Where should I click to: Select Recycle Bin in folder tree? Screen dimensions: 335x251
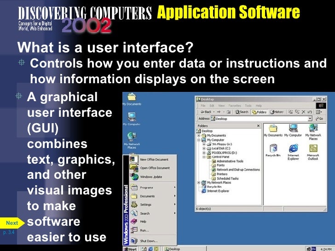point(212,187)
